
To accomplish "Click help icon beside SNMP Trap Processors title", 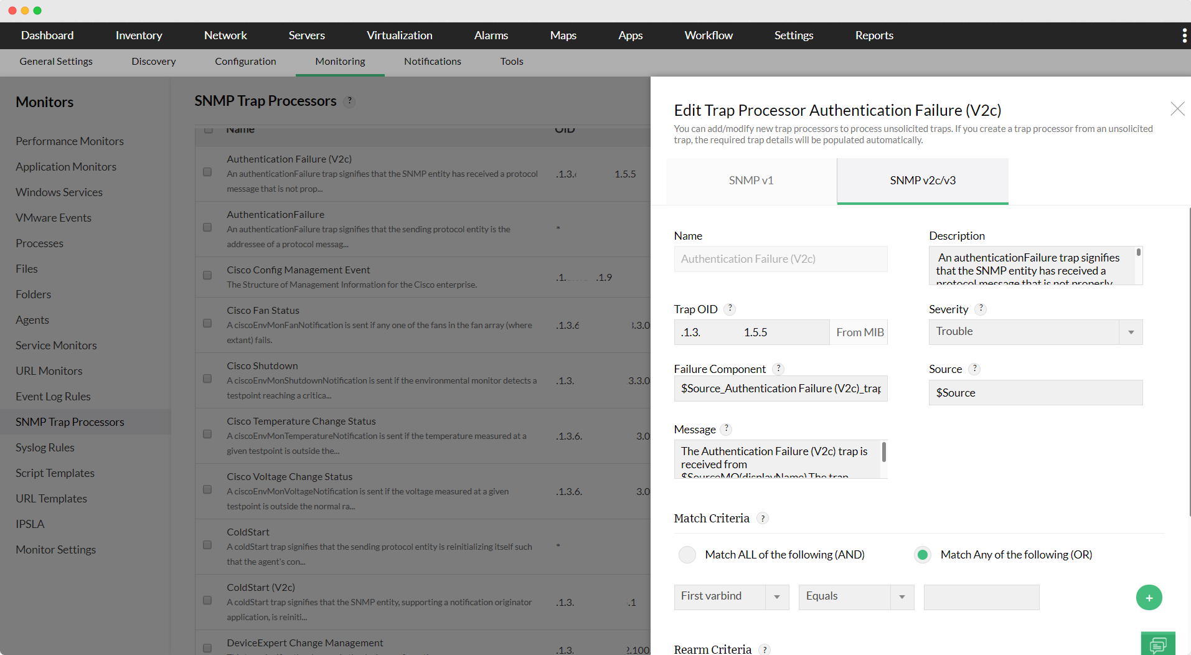I will tap(349, 101).
